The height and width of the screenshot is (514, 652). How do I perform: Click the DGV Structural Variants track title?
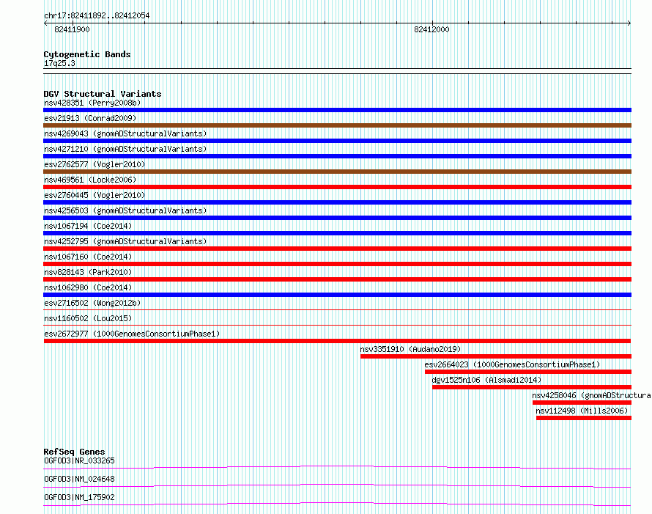pyautogui.click(x=103, y=94)
